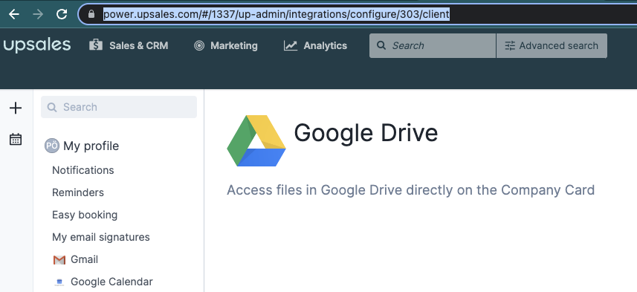Go back with the browser back arrow
Screen dimensions: 637x292
pyautogui.click(x=14, y=15)
